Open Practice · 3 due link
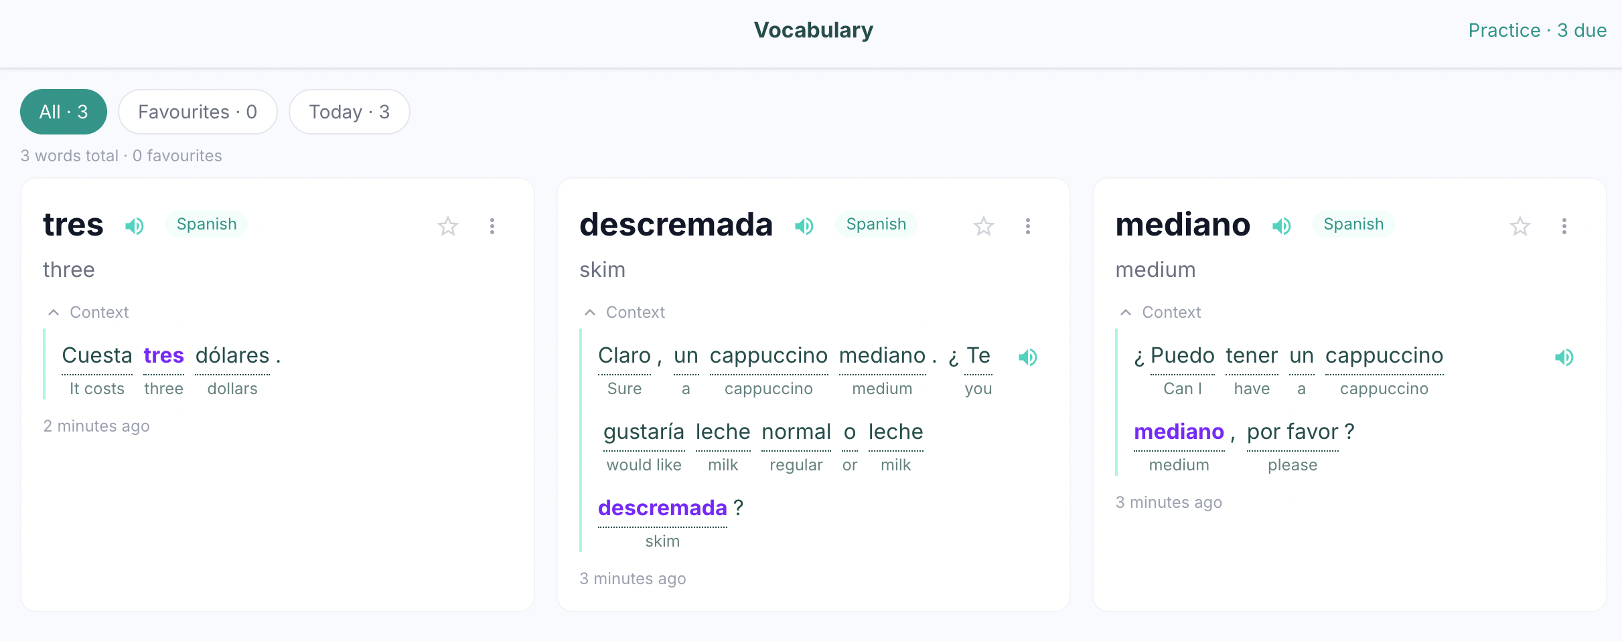 point(1538,30)
